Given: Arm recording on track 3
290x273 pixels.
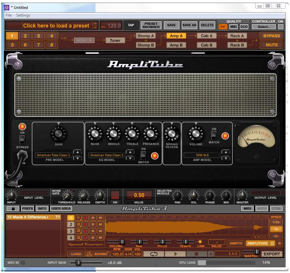Looking at the screenshot, I should [x=85, y=231].
